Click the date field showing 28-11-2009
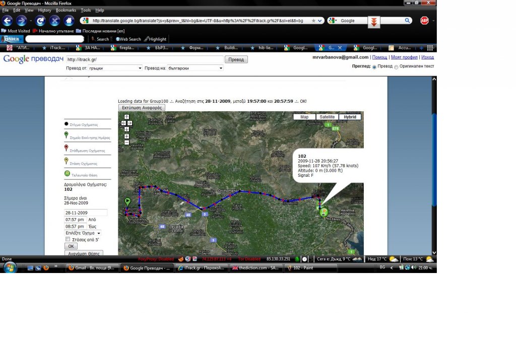This screenshot has height=344, width=516. click(x=86, y=213)
